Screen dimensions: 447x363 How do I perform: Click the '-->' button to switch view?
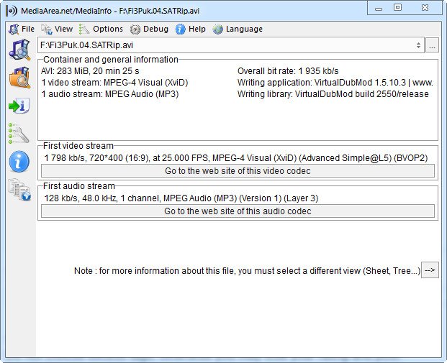coord(430,271)
